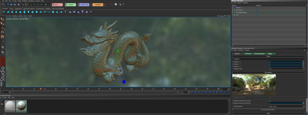The width and height of the screenshot is (308, 115).
Task: Click the white clock icon in top toolbar
Action: (x=116, y=4)
